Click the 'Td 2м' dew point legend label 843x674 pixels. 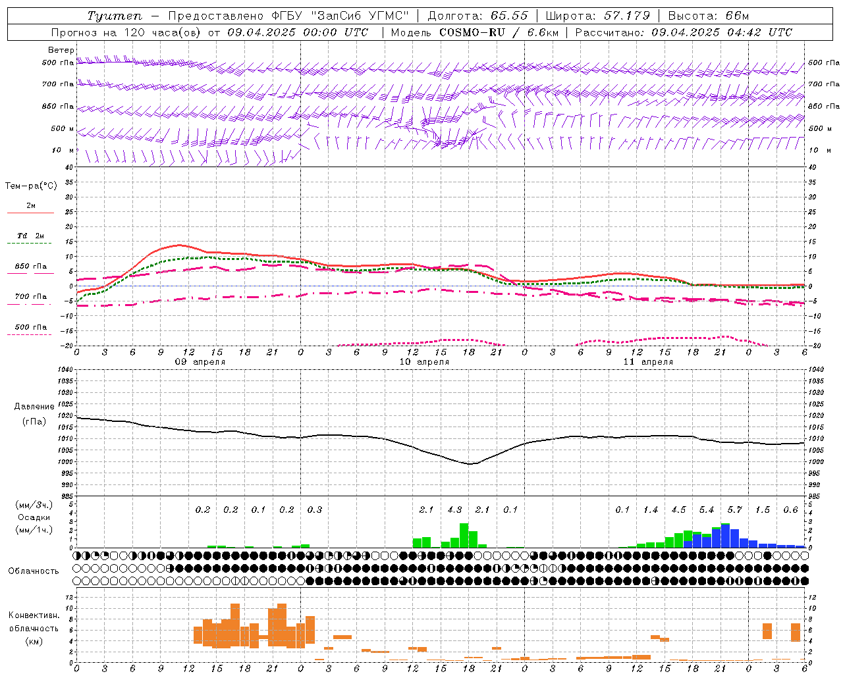[31, 236]
